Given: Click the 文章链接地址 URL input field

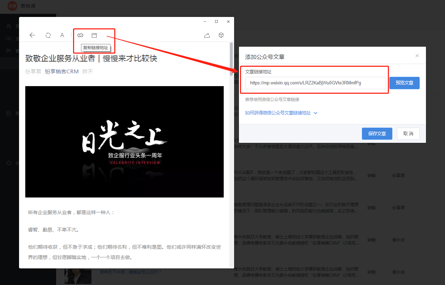Looking at the screenshot, I should (315, 83).
